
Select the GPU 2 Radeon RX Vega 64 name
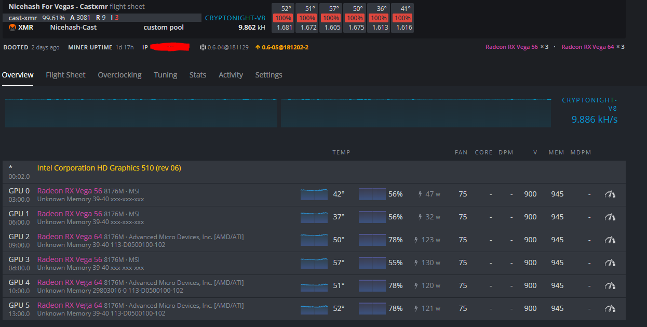[70, 237]
